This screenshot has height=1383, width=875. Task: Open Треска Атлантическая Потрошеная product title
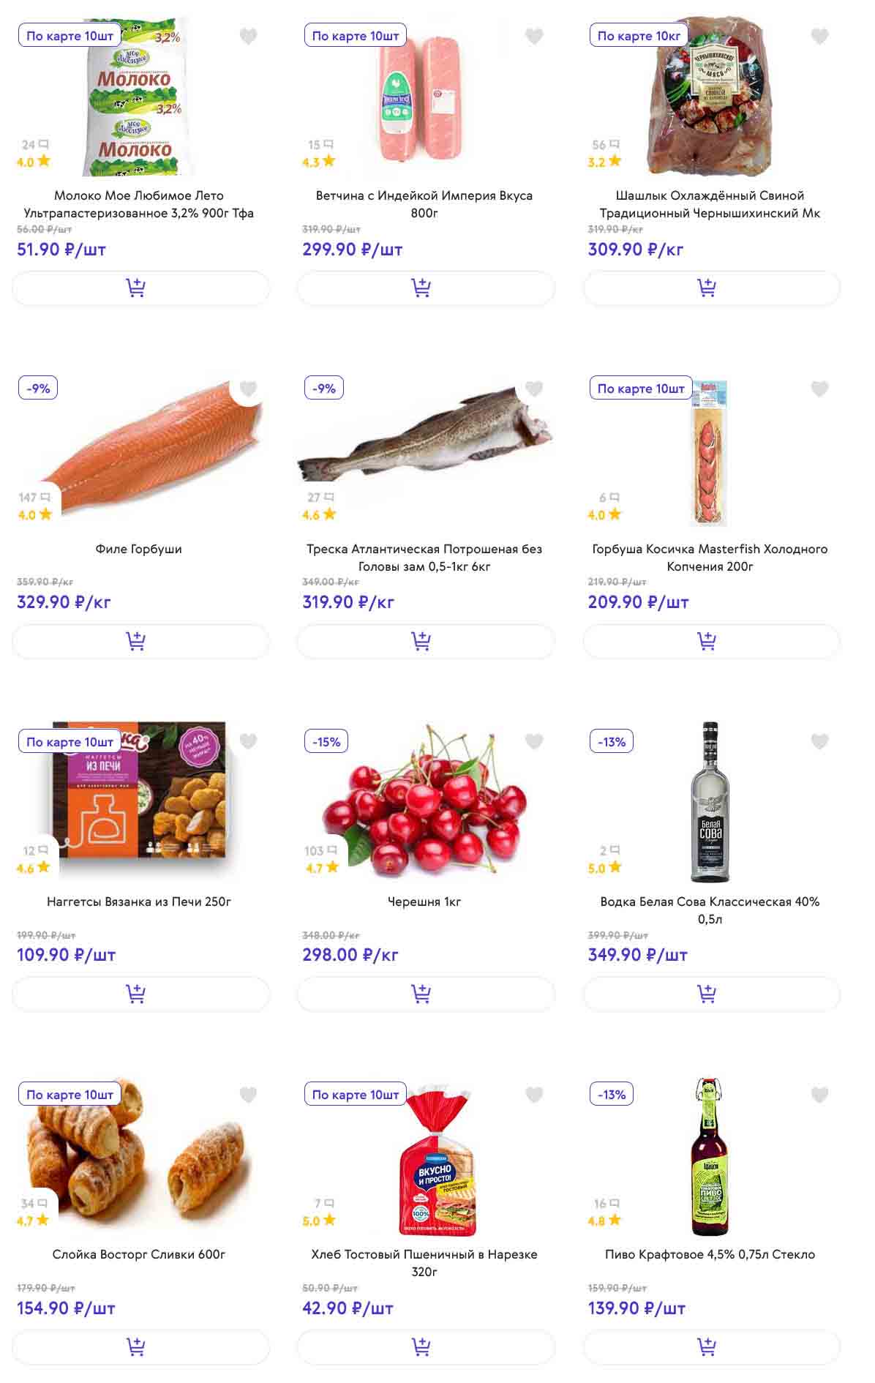pyautogui.click(x=424, y=557)
